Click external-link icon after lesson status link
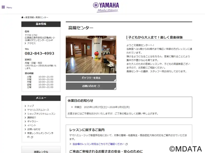The width and height of the screenshot is (205, 153). pos(127,144)
